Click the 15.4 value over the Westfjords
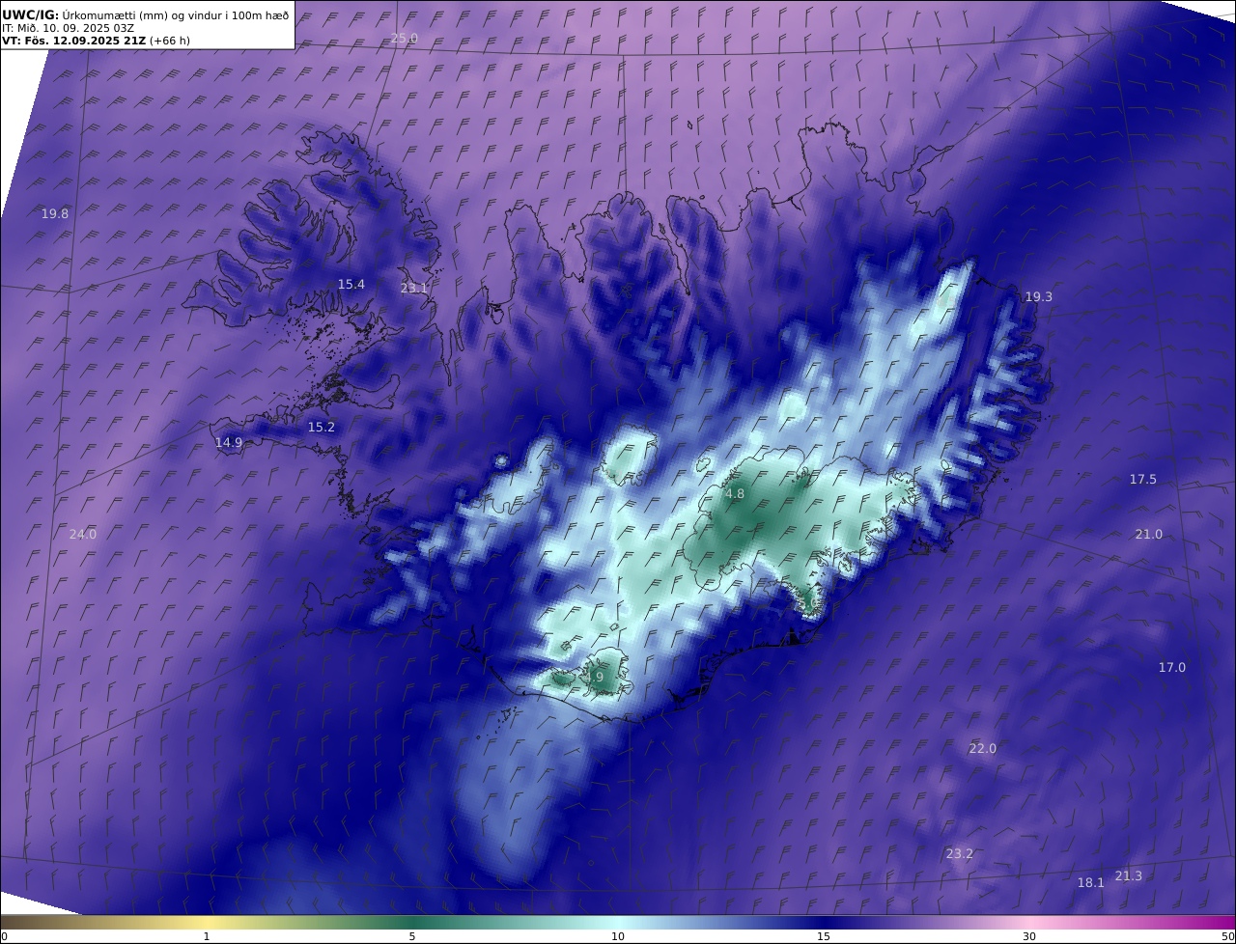This screenshot has width=1236, height=944. tap(351, 284)
